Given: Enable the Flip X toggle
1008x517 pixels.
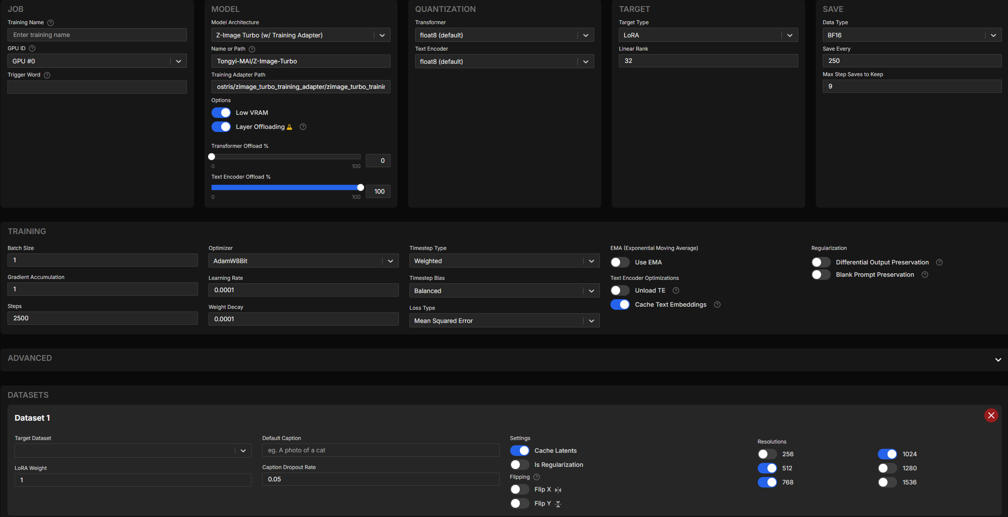Looking at the screenshot, I should 519,489.
